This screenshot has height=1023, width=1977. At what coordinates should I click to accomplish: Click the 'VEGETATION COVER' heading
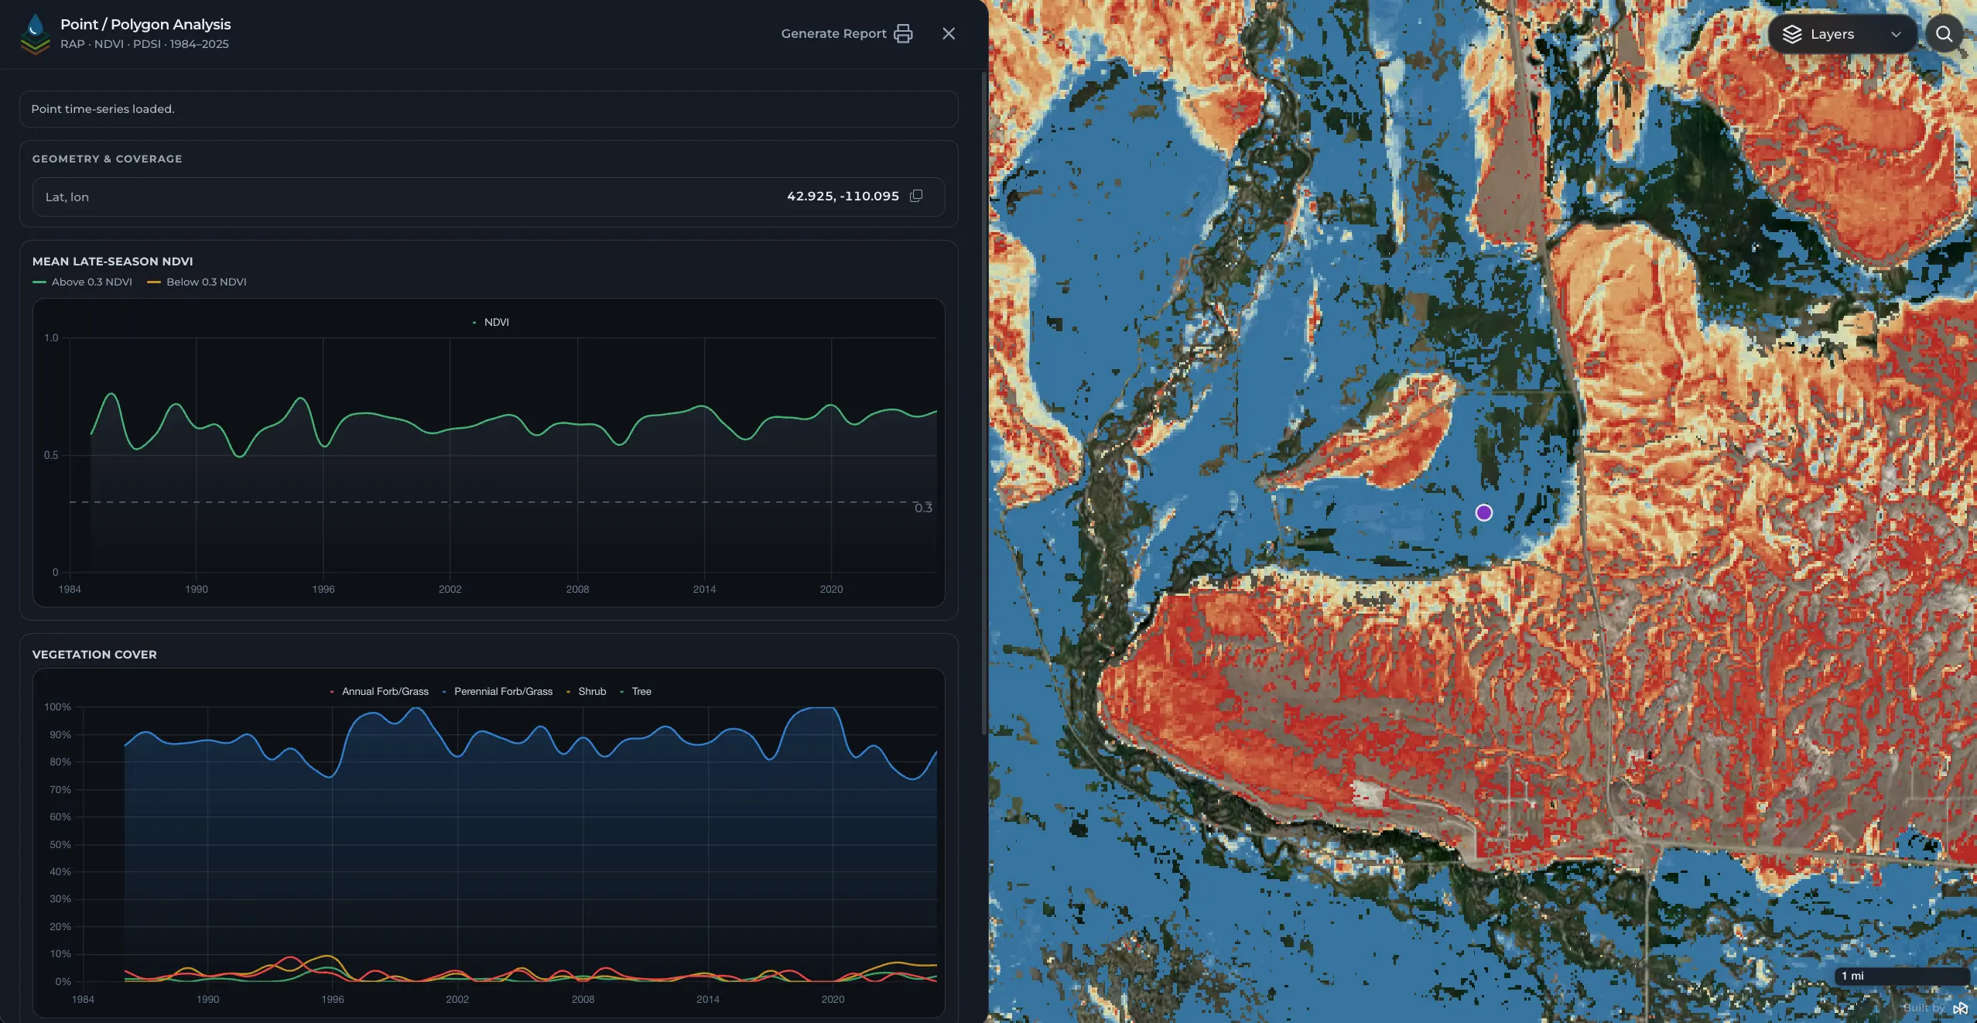(94, 655)
